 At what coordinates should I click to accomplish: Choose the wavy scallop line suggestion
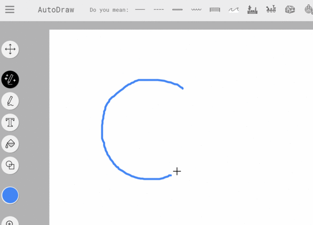196,9
